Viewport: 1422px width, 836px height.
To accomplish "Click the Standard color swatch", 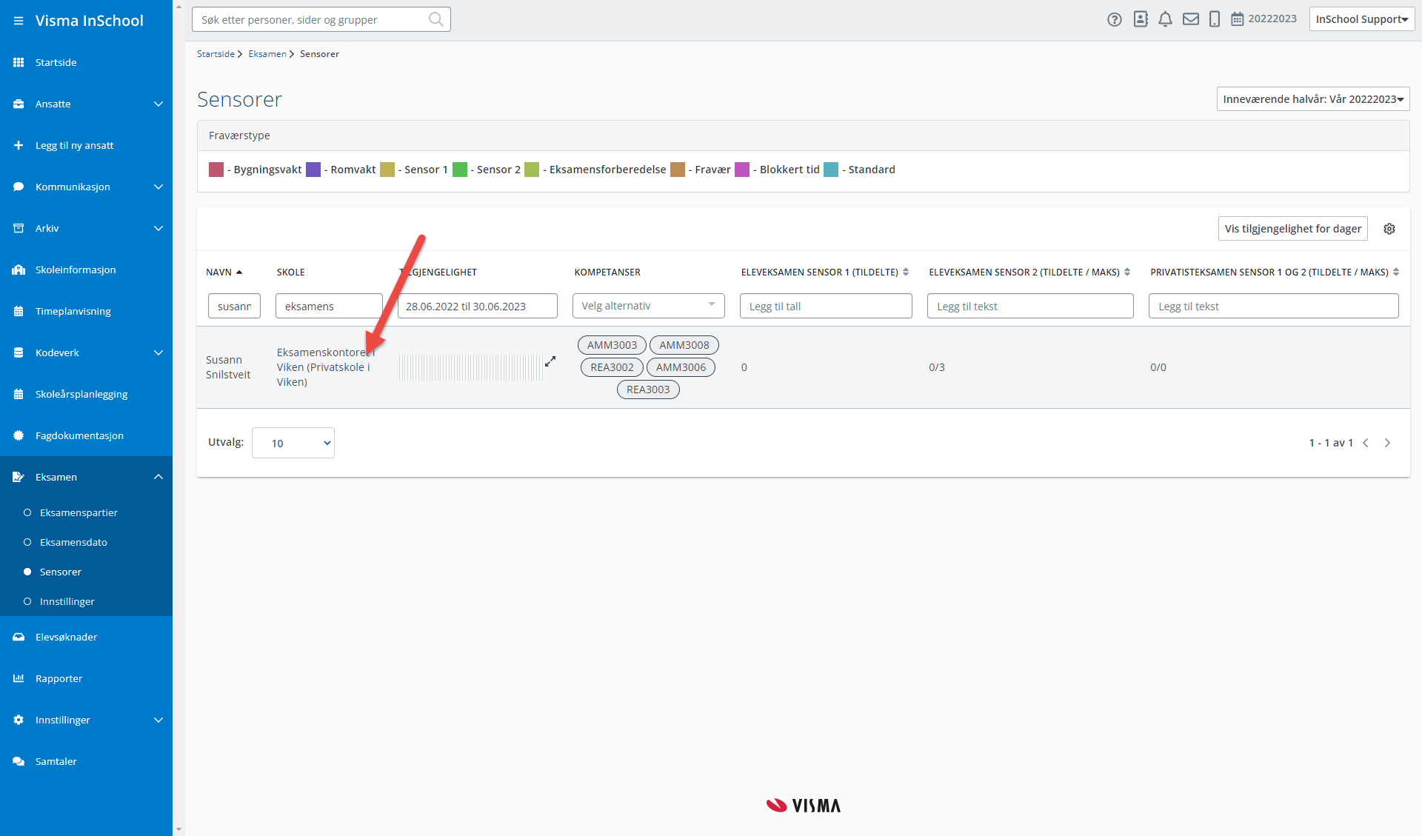I will [831, 170].
